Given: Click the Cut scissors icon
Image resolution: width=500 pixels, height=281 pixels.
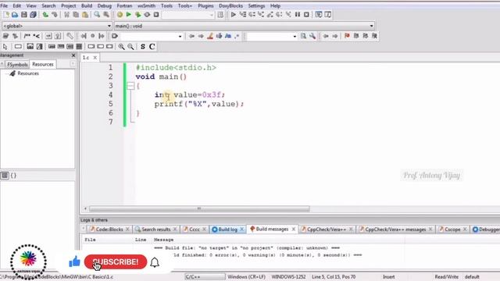Looking at the screenshot, I should [66, 15].
